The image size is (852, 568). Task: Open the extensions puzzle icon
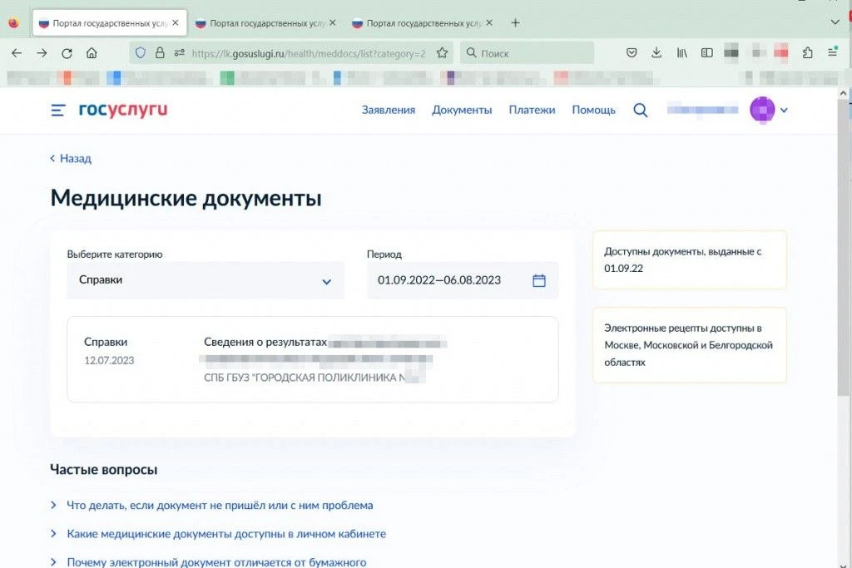[x=807, y=52]
